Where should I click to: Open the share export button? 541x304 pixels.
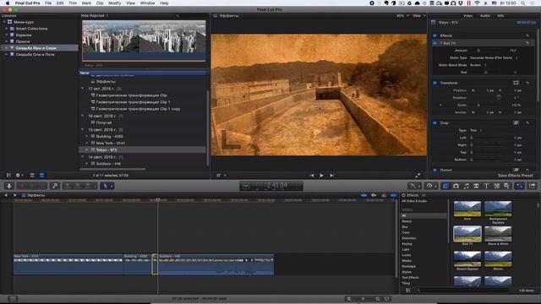(x=533, y=186)
